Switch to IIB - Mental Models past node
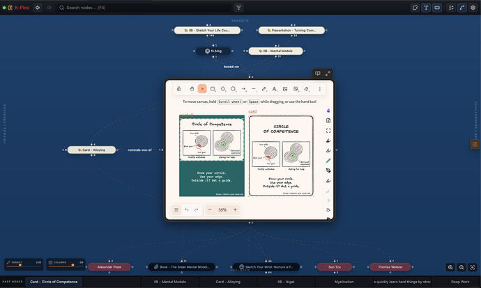 pos(170,282)
